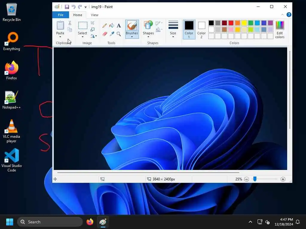Screen dimensions: 306x229
Task: Click the Resize icon in Image group
Action: coord(93,30)
